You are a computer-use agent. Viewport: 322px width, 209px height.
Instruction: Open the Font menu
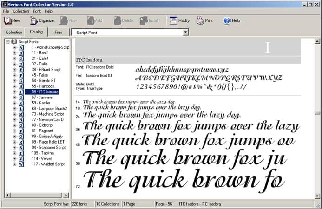click(x=37, y=11)
